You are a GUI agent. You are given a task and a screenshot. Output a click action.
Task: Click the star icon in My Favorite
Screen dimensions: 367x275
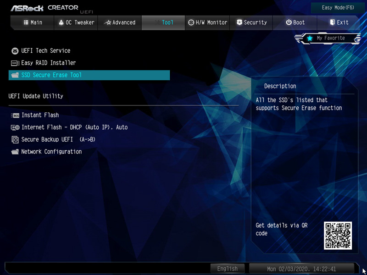(310, 38)
